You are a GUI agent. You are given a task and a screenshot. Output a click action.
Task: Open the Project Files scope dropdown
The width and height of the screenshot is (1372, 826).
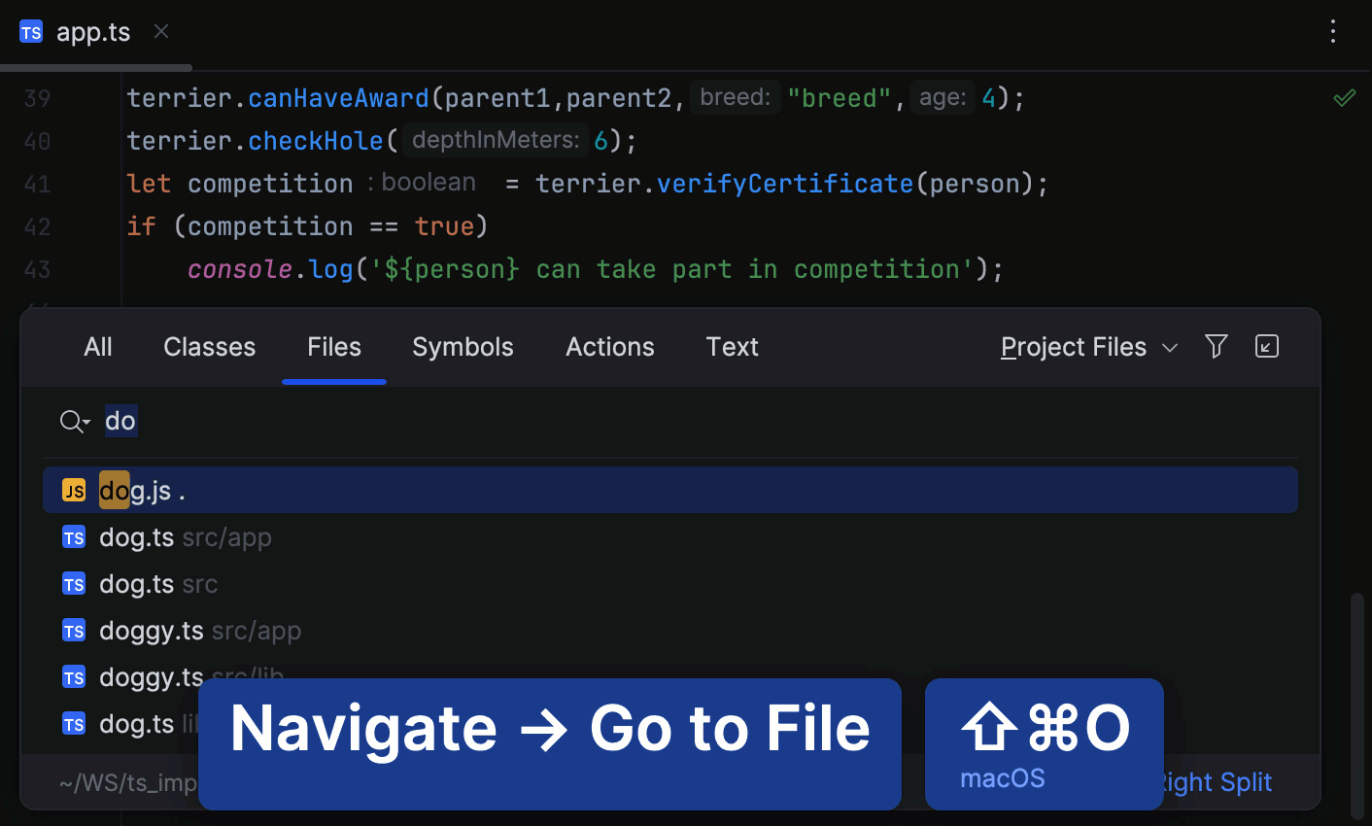pos(1074,347)
